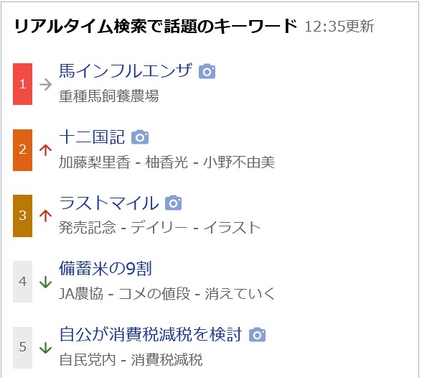Click the orange rank 2 badge

click(22, 150)
